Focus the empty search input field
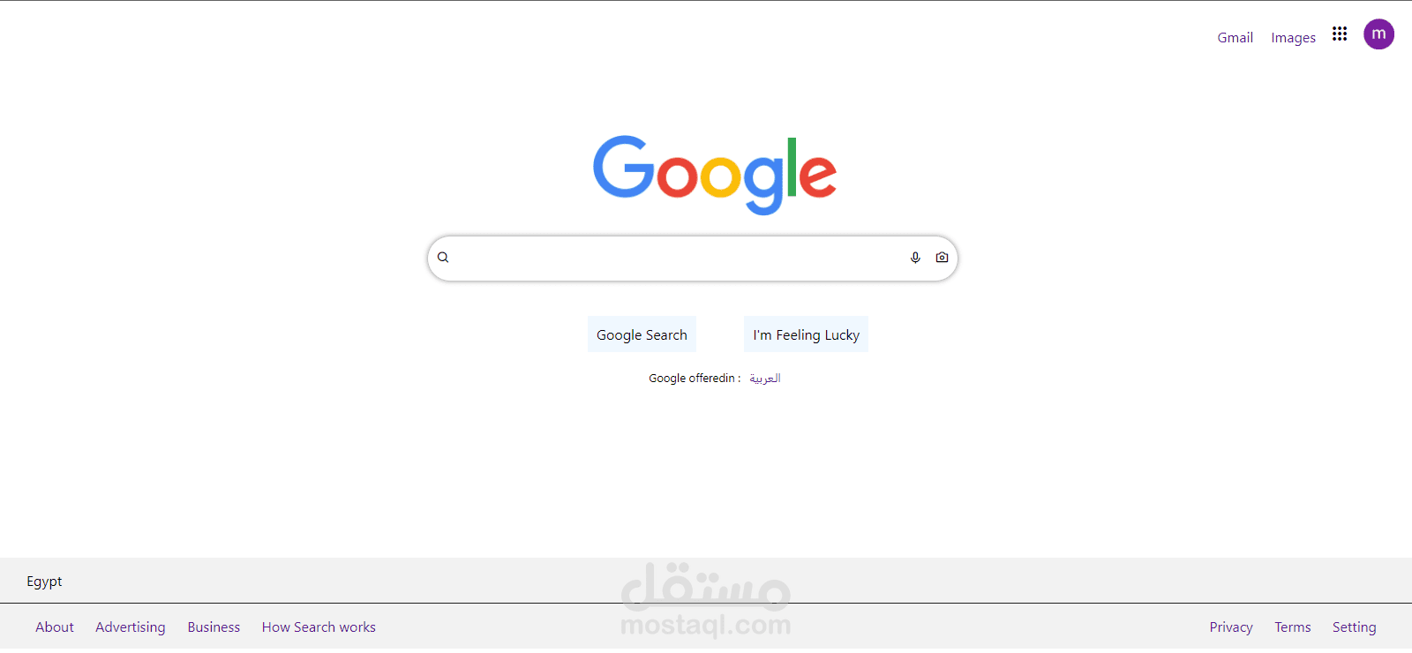 tap(680, 258)
